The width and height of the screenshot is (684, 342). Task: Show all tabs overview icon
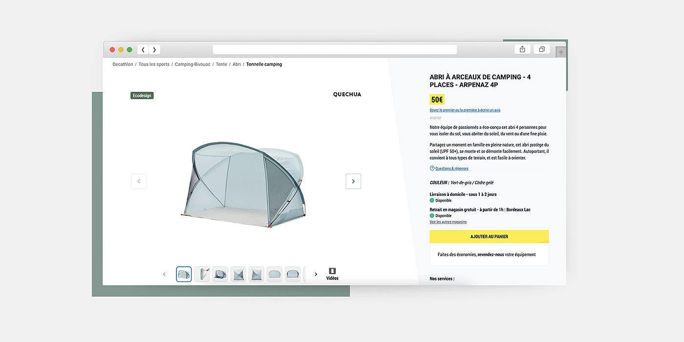[x=542, y=49]
